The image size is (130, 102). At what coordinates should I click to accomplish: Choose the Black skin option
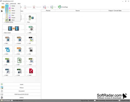pos(14,20)
